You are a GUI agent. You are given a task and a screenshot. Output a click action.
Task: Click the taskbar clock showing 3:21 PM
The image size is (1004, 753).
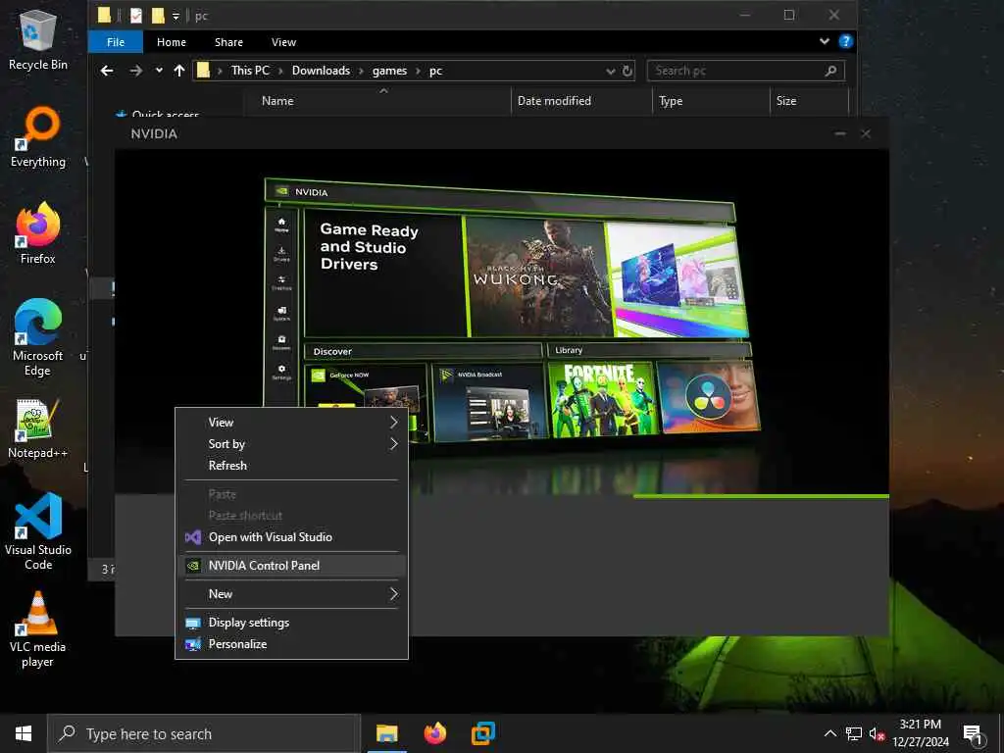921,733
